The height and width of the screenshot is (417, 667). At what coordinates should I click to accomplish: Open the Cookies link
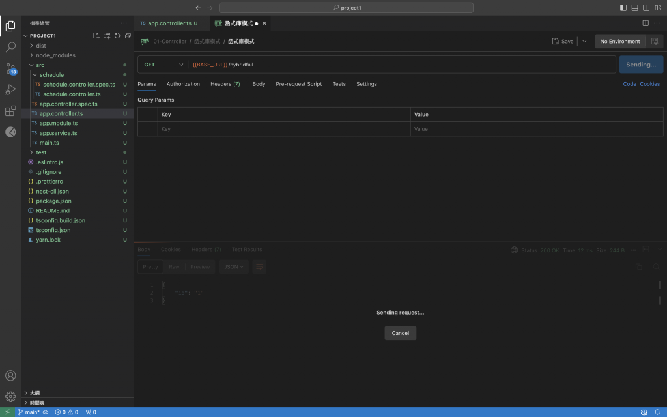(x=649, y=84)
